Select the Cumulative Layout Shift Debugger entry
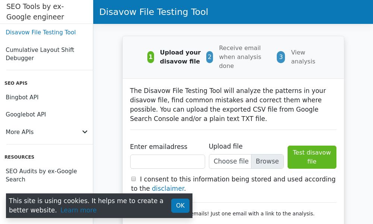This screenshot has width=373, height=224. click(x=40, y=54)
